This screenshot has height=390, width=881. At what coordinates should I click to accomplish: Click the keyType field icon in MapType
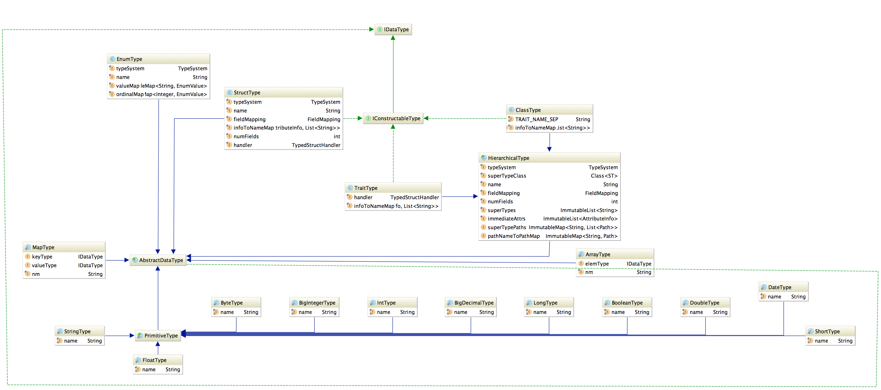[x=28, y=257]
